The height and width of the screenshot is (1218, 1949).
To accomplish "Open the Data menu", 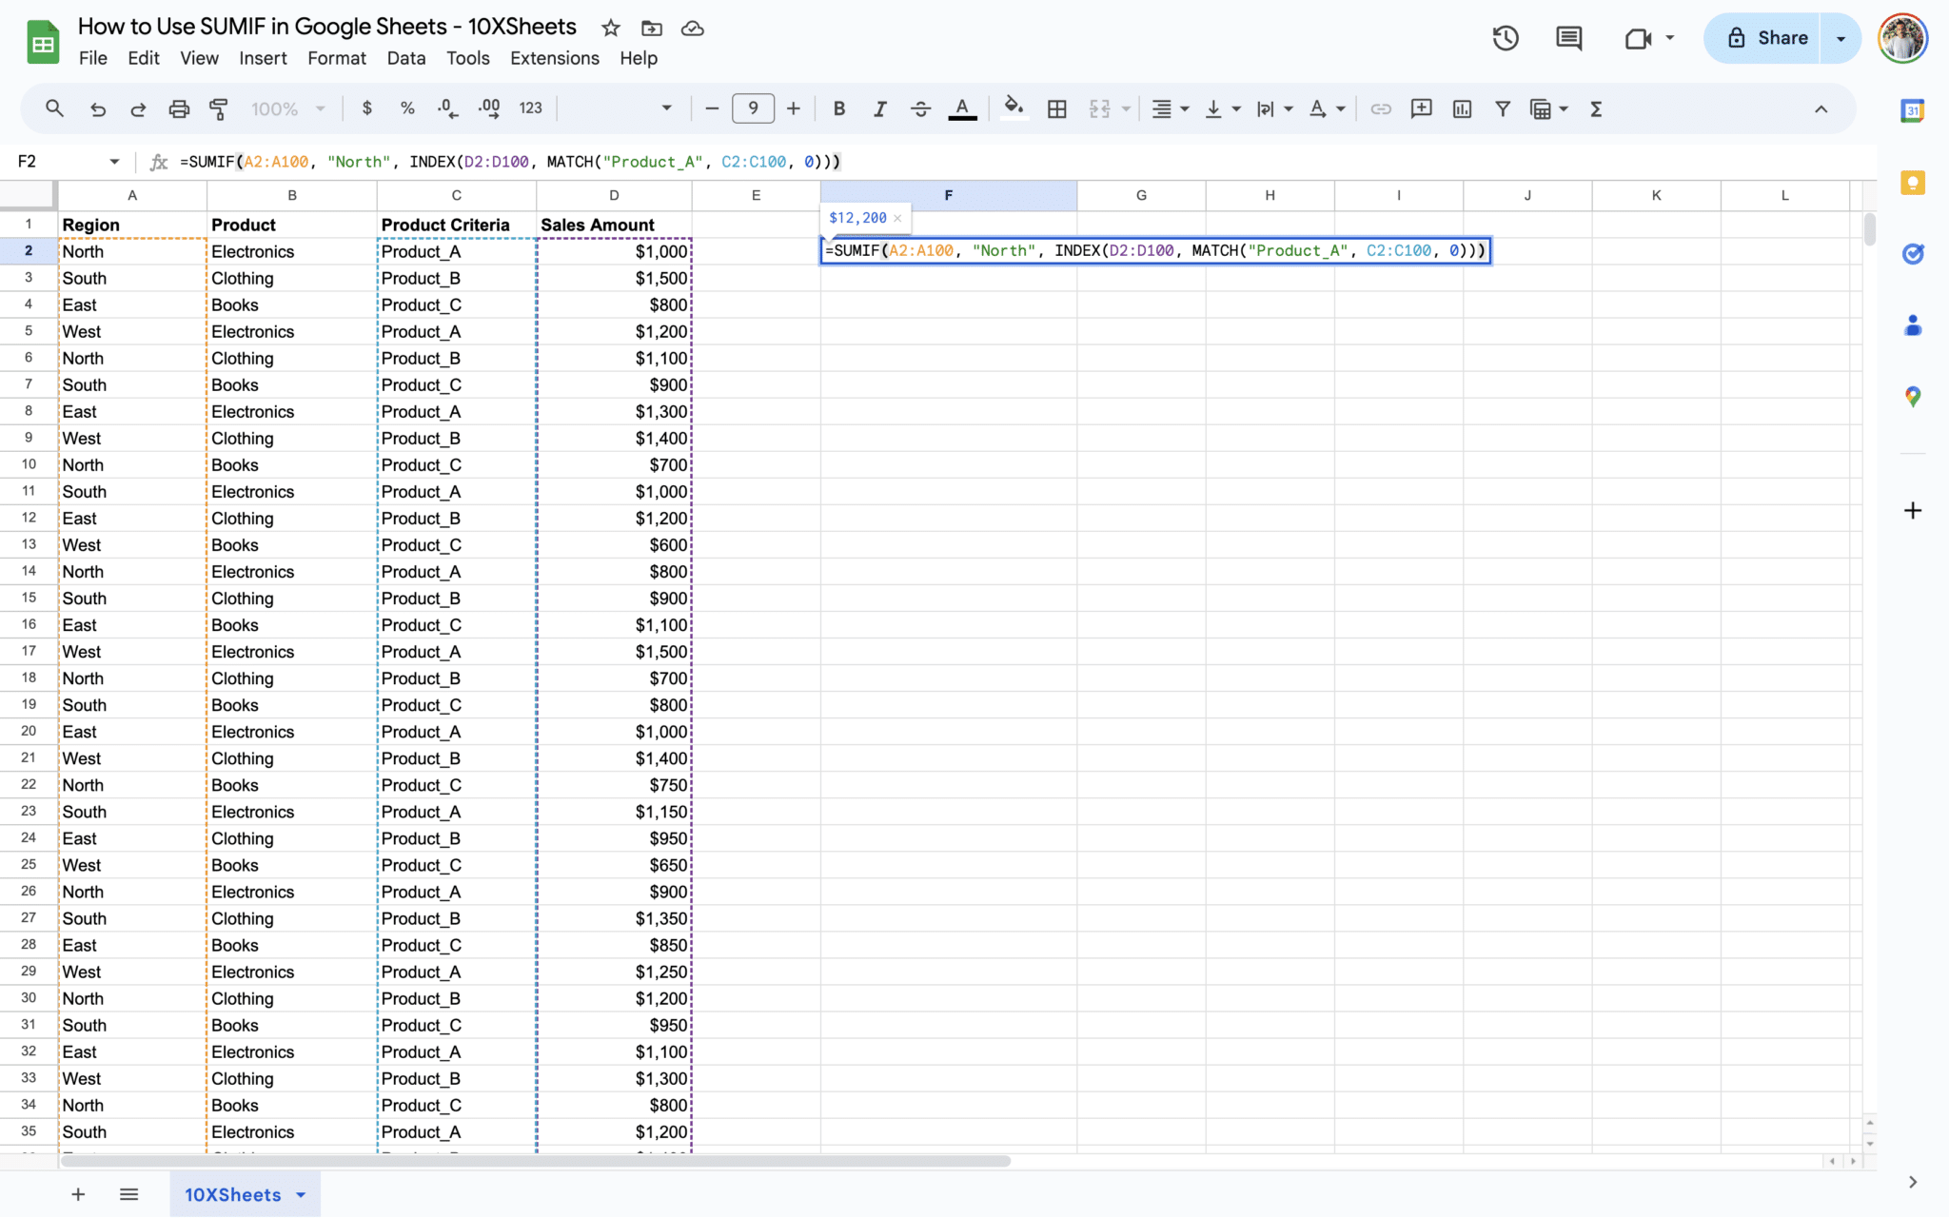I will point(405,58).
